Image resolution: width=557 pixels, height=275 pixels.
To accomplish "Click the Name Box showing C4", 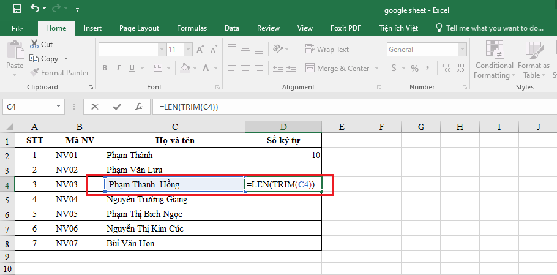I will point(28,107).
